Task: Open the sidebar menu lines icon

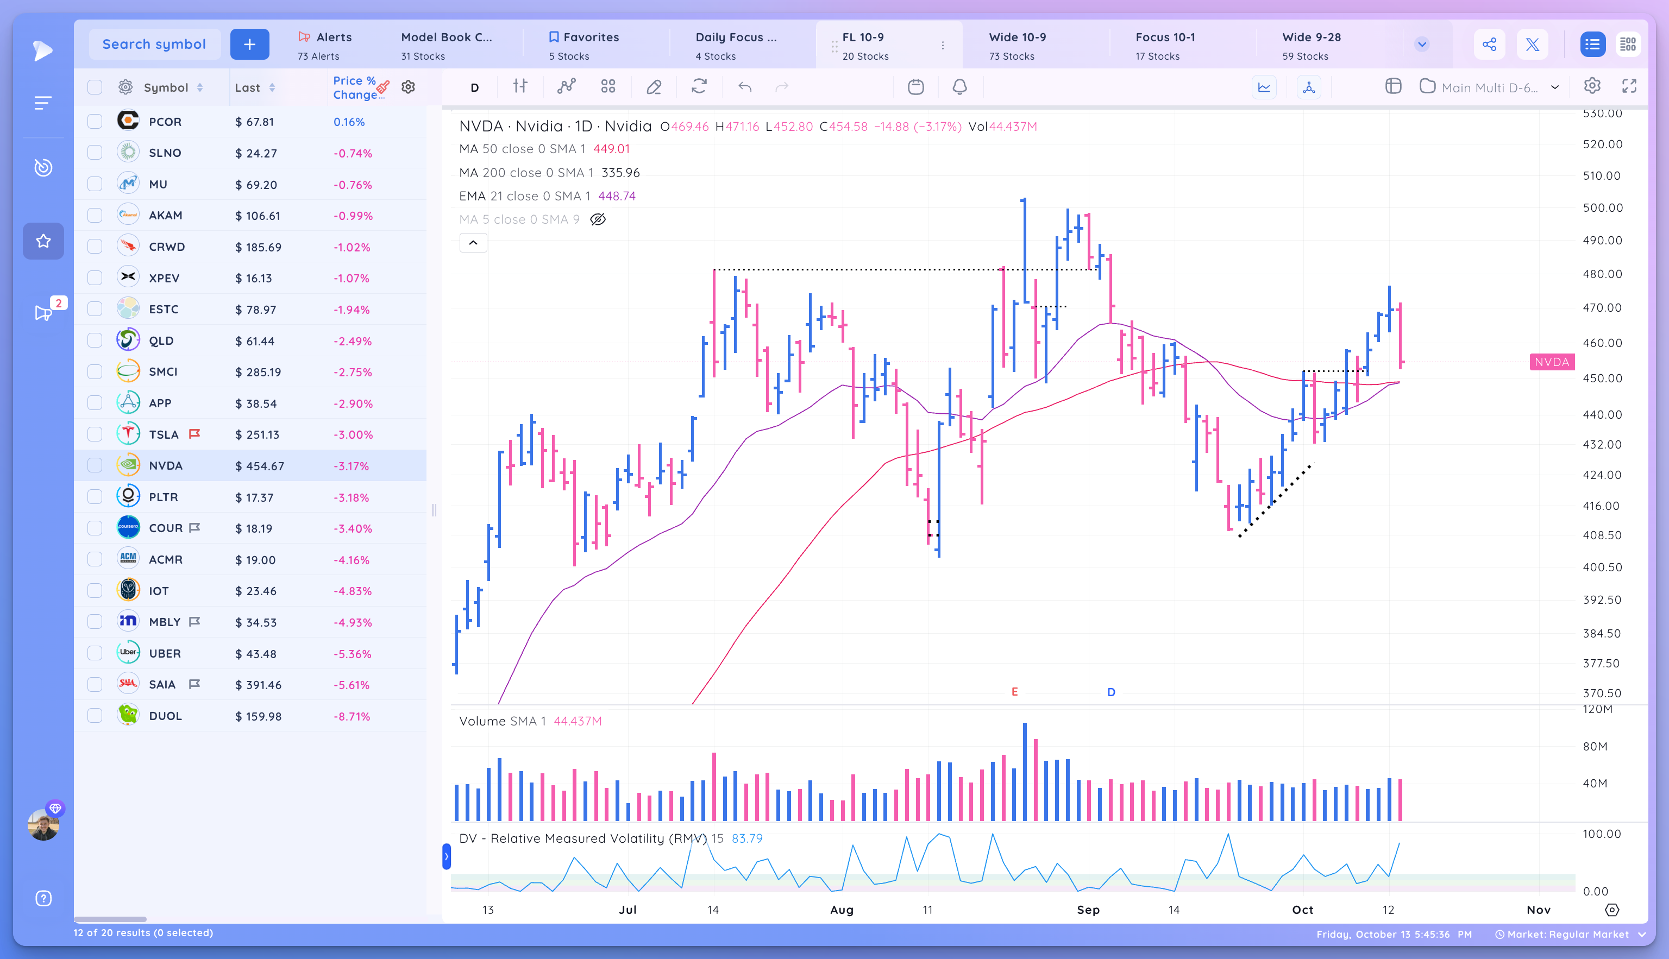Action: coord(43,103)
